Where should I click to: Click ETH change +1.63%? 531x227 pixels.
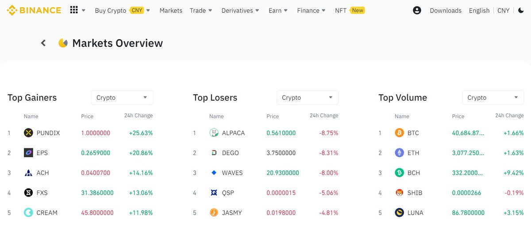(x=513, y=153)
